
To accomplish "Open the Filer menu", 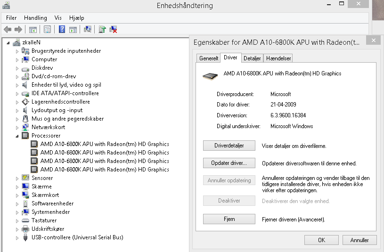I will 11,18.
